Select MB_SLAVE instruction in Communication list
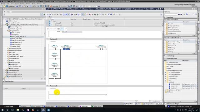The image size is (200, 112). [x=174, y=88]
